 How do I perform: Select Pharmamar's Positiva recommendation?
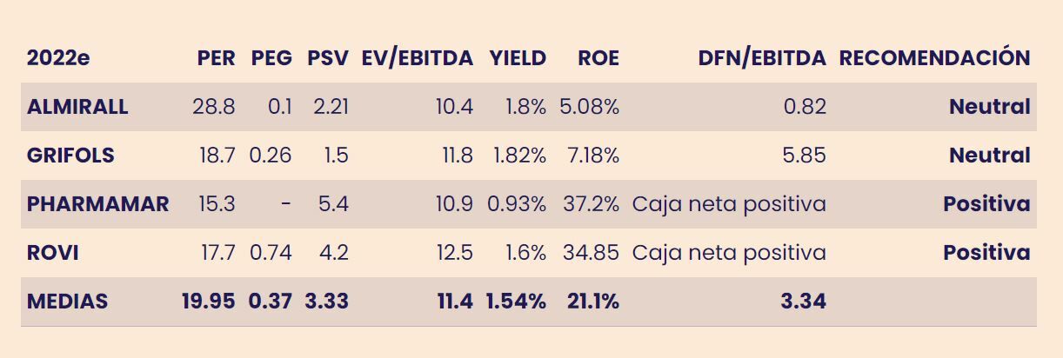click(x=986, y=204)
